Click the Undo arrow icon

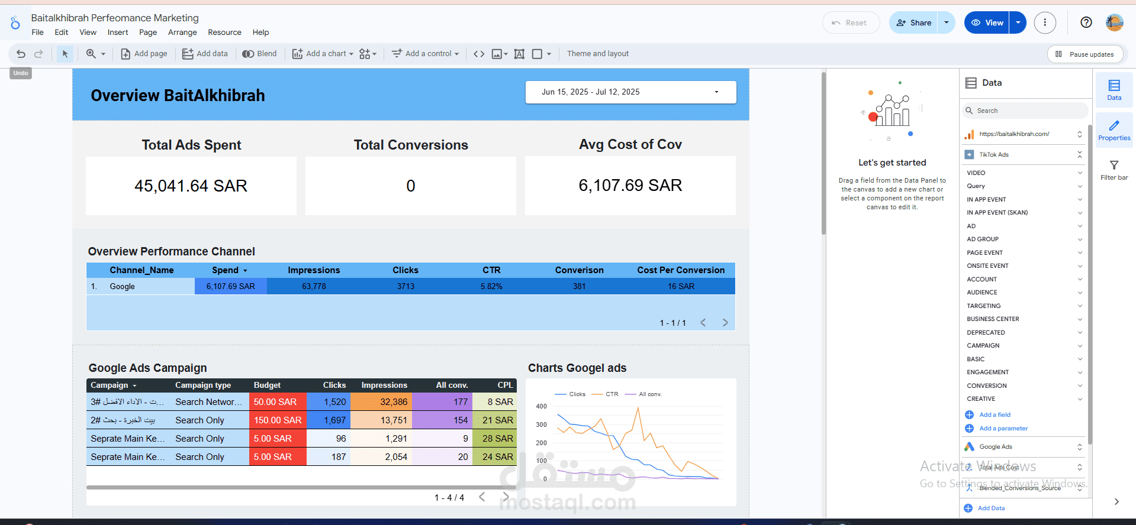21,54
